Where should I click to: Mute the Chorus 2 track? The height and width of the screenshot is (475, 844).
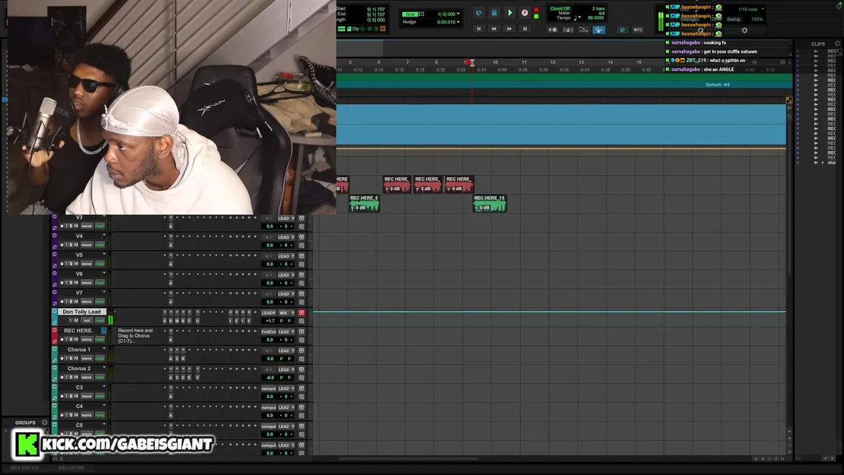(x=76, y=377)
